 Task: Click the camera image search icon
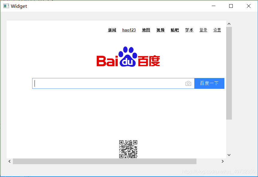click(188, 83)
